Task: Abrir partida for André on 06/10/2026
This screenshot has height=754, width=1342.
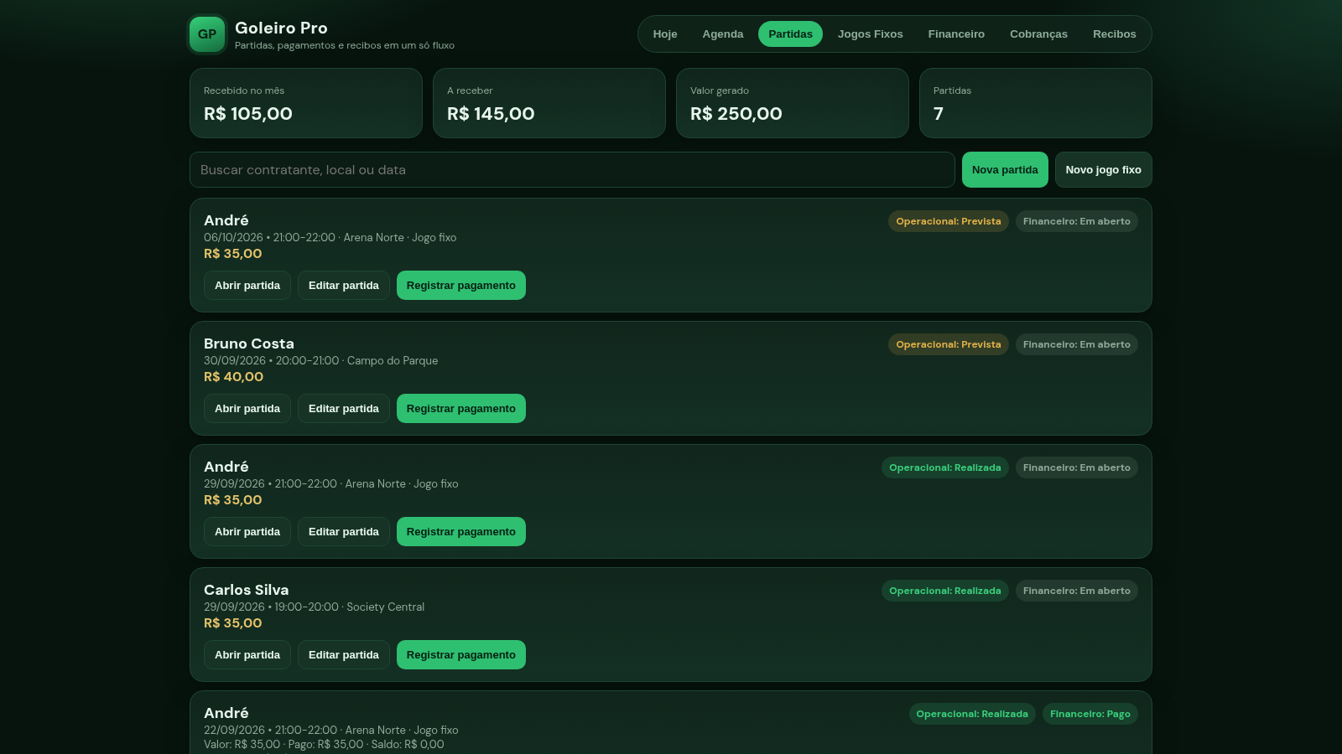Action: pyautogui.click(x=247, y=285)
